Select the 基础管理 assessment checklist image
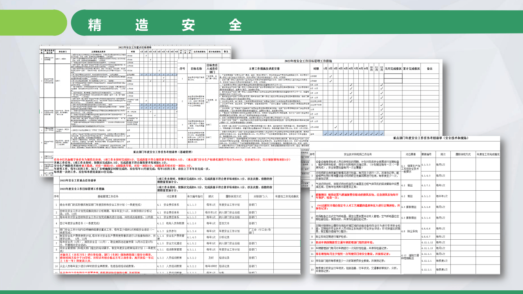Image resolution: width=523 pixels, height=294 pixels. [178, 212]
